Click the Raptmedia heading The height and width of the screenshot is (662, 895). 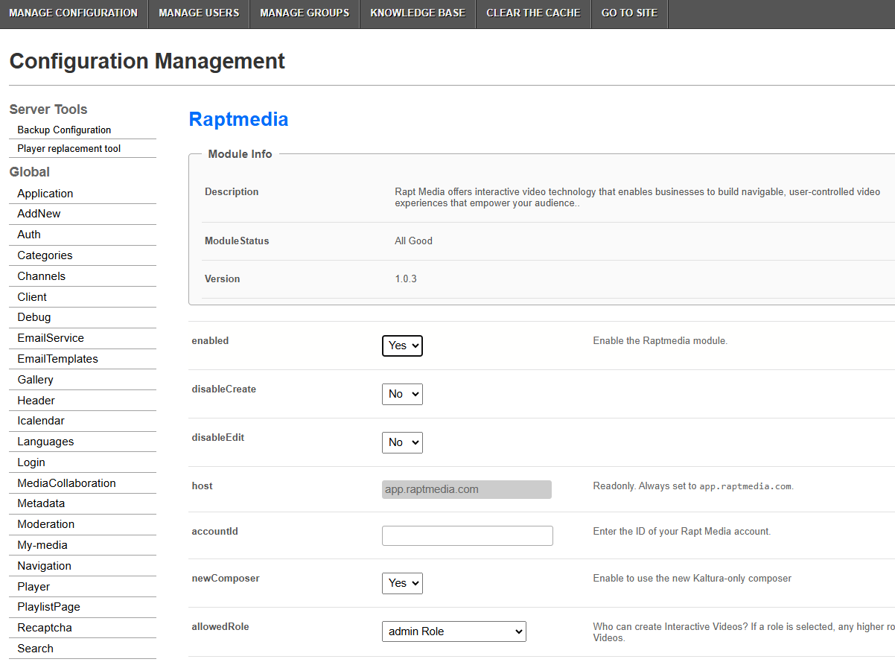238,119
